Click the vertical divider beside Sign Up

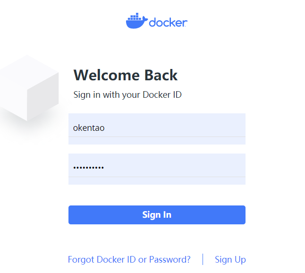[x=203, y=259]
